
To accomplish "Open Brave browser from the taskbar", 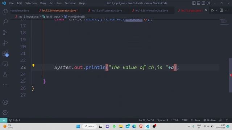I will coord(141,126).
